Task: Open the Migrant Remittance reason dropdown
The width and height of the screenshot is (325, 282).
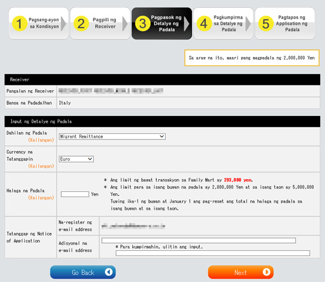Action: click(x=112, y=137)
